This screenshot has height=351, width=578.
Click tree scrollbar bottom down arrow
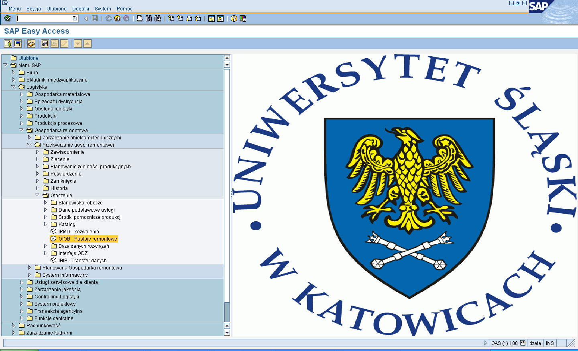pos(227,333)
